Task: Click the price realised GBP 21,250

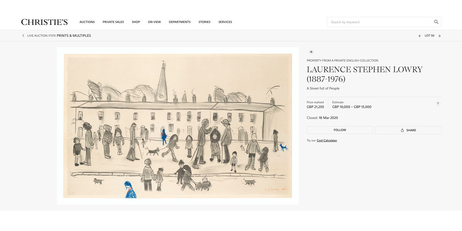Action: coord(315,107)
